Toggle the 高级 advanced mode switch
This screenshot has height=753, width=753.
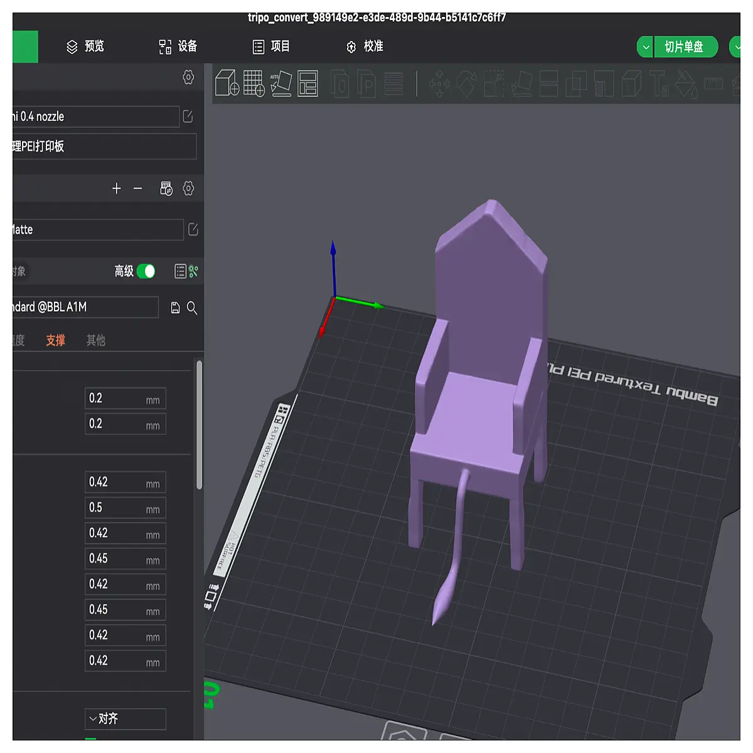(x=146, y=271)
